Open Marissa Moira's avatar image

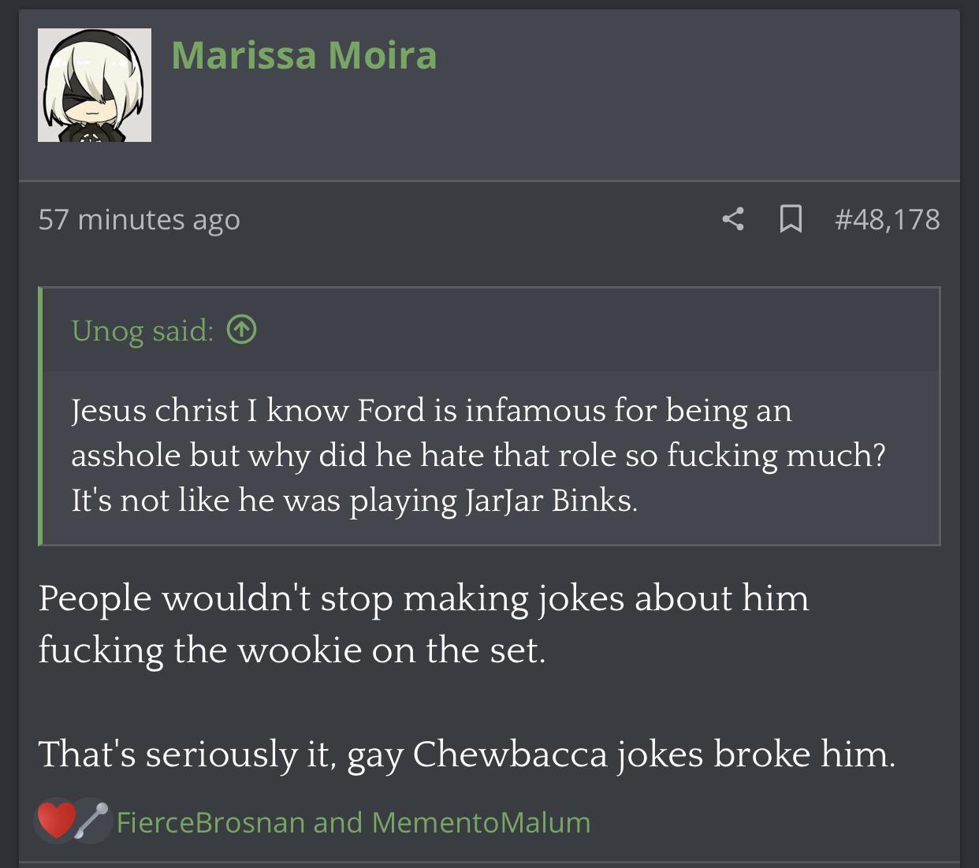(95, 85)
